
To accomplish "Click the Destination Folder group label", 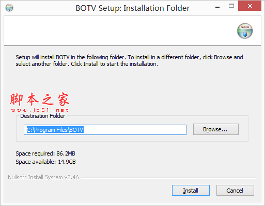I will click(x=43, y=116).
